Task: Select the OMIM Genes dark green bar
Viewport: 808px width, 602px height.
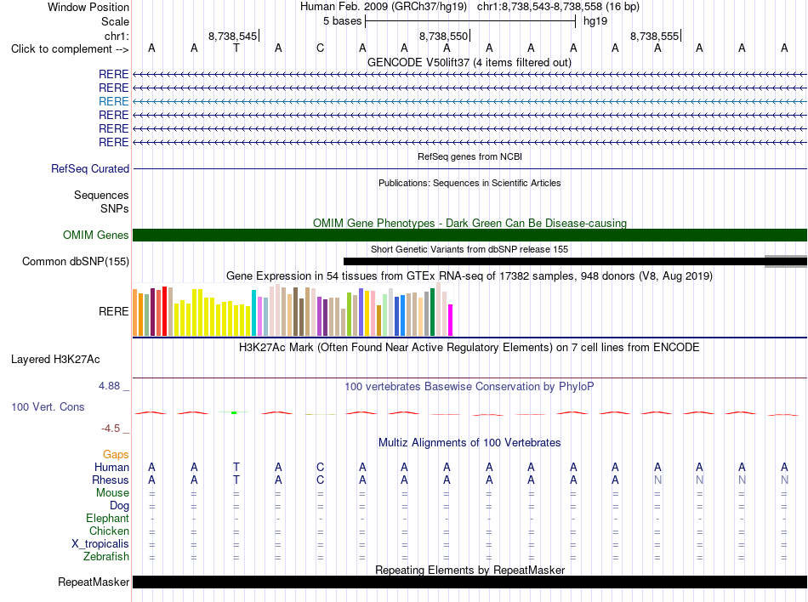Action: pyautogui.click(x=469, y=235)
